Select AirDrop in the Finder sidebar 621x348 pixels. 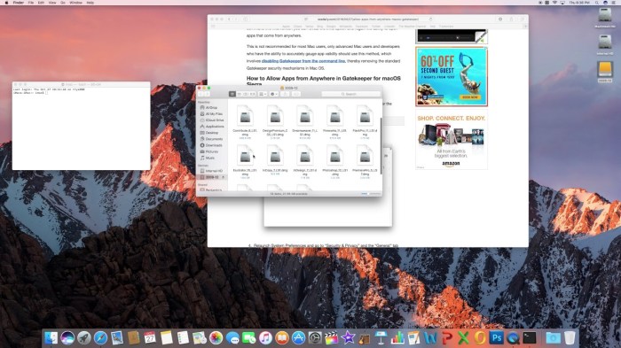click(x=212, y=107)
